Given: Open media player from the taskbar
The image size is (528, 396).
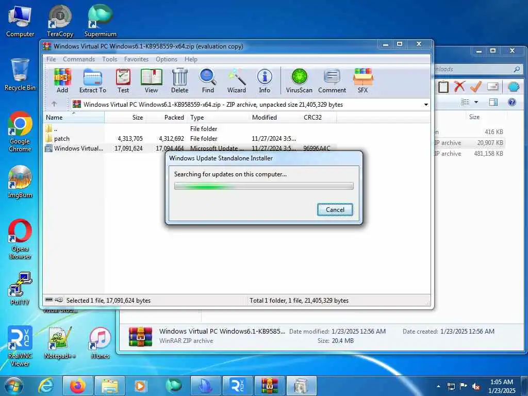Looking at the screenshot, I should (x=140, y=386).
